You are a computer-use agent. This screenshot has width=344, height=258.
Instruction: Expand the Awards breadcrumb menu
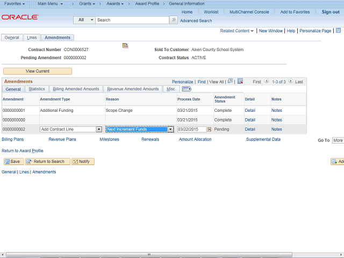click(115, 4)
